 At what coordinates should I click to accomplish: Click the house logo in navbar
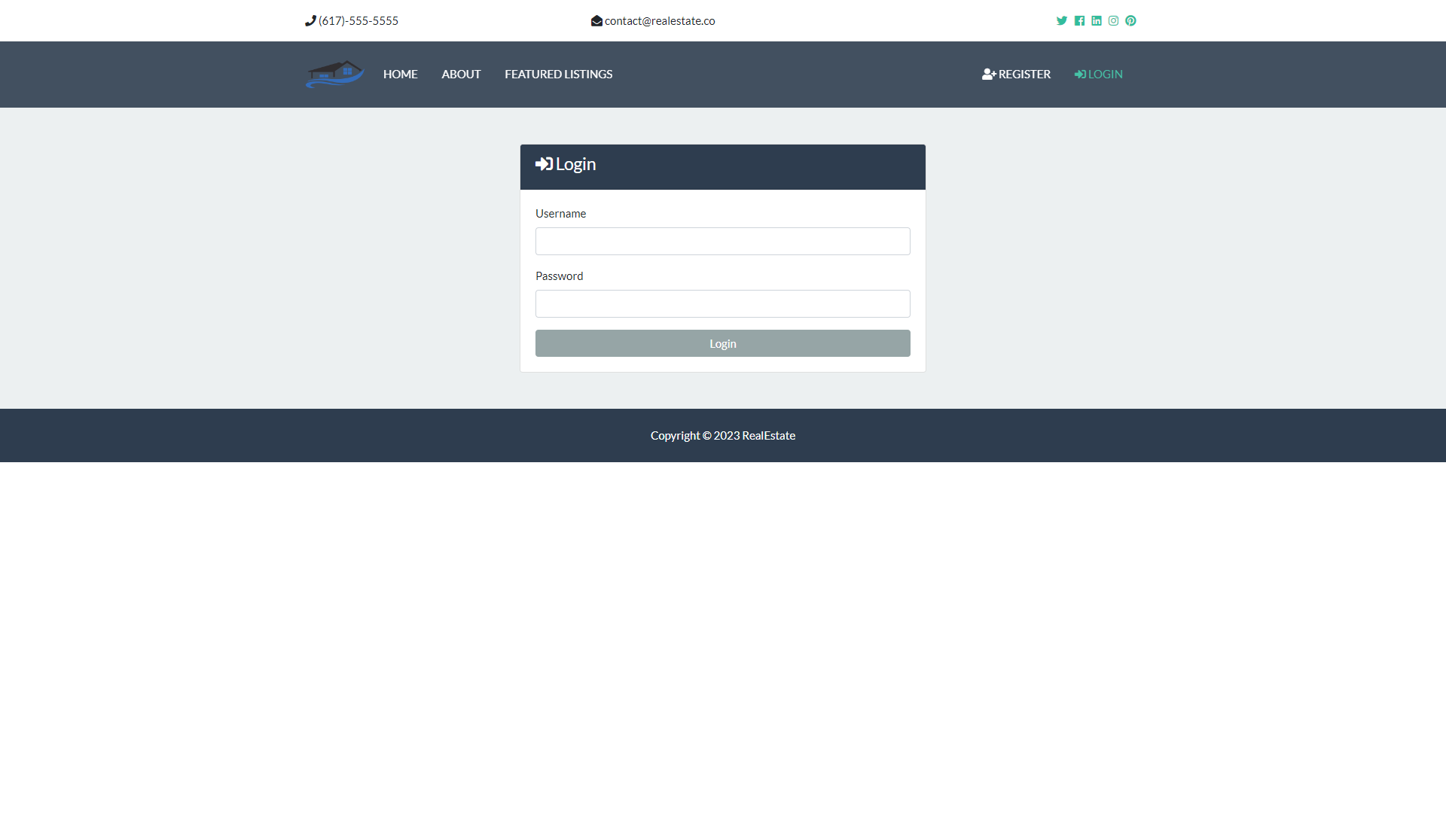click(334, 74)
